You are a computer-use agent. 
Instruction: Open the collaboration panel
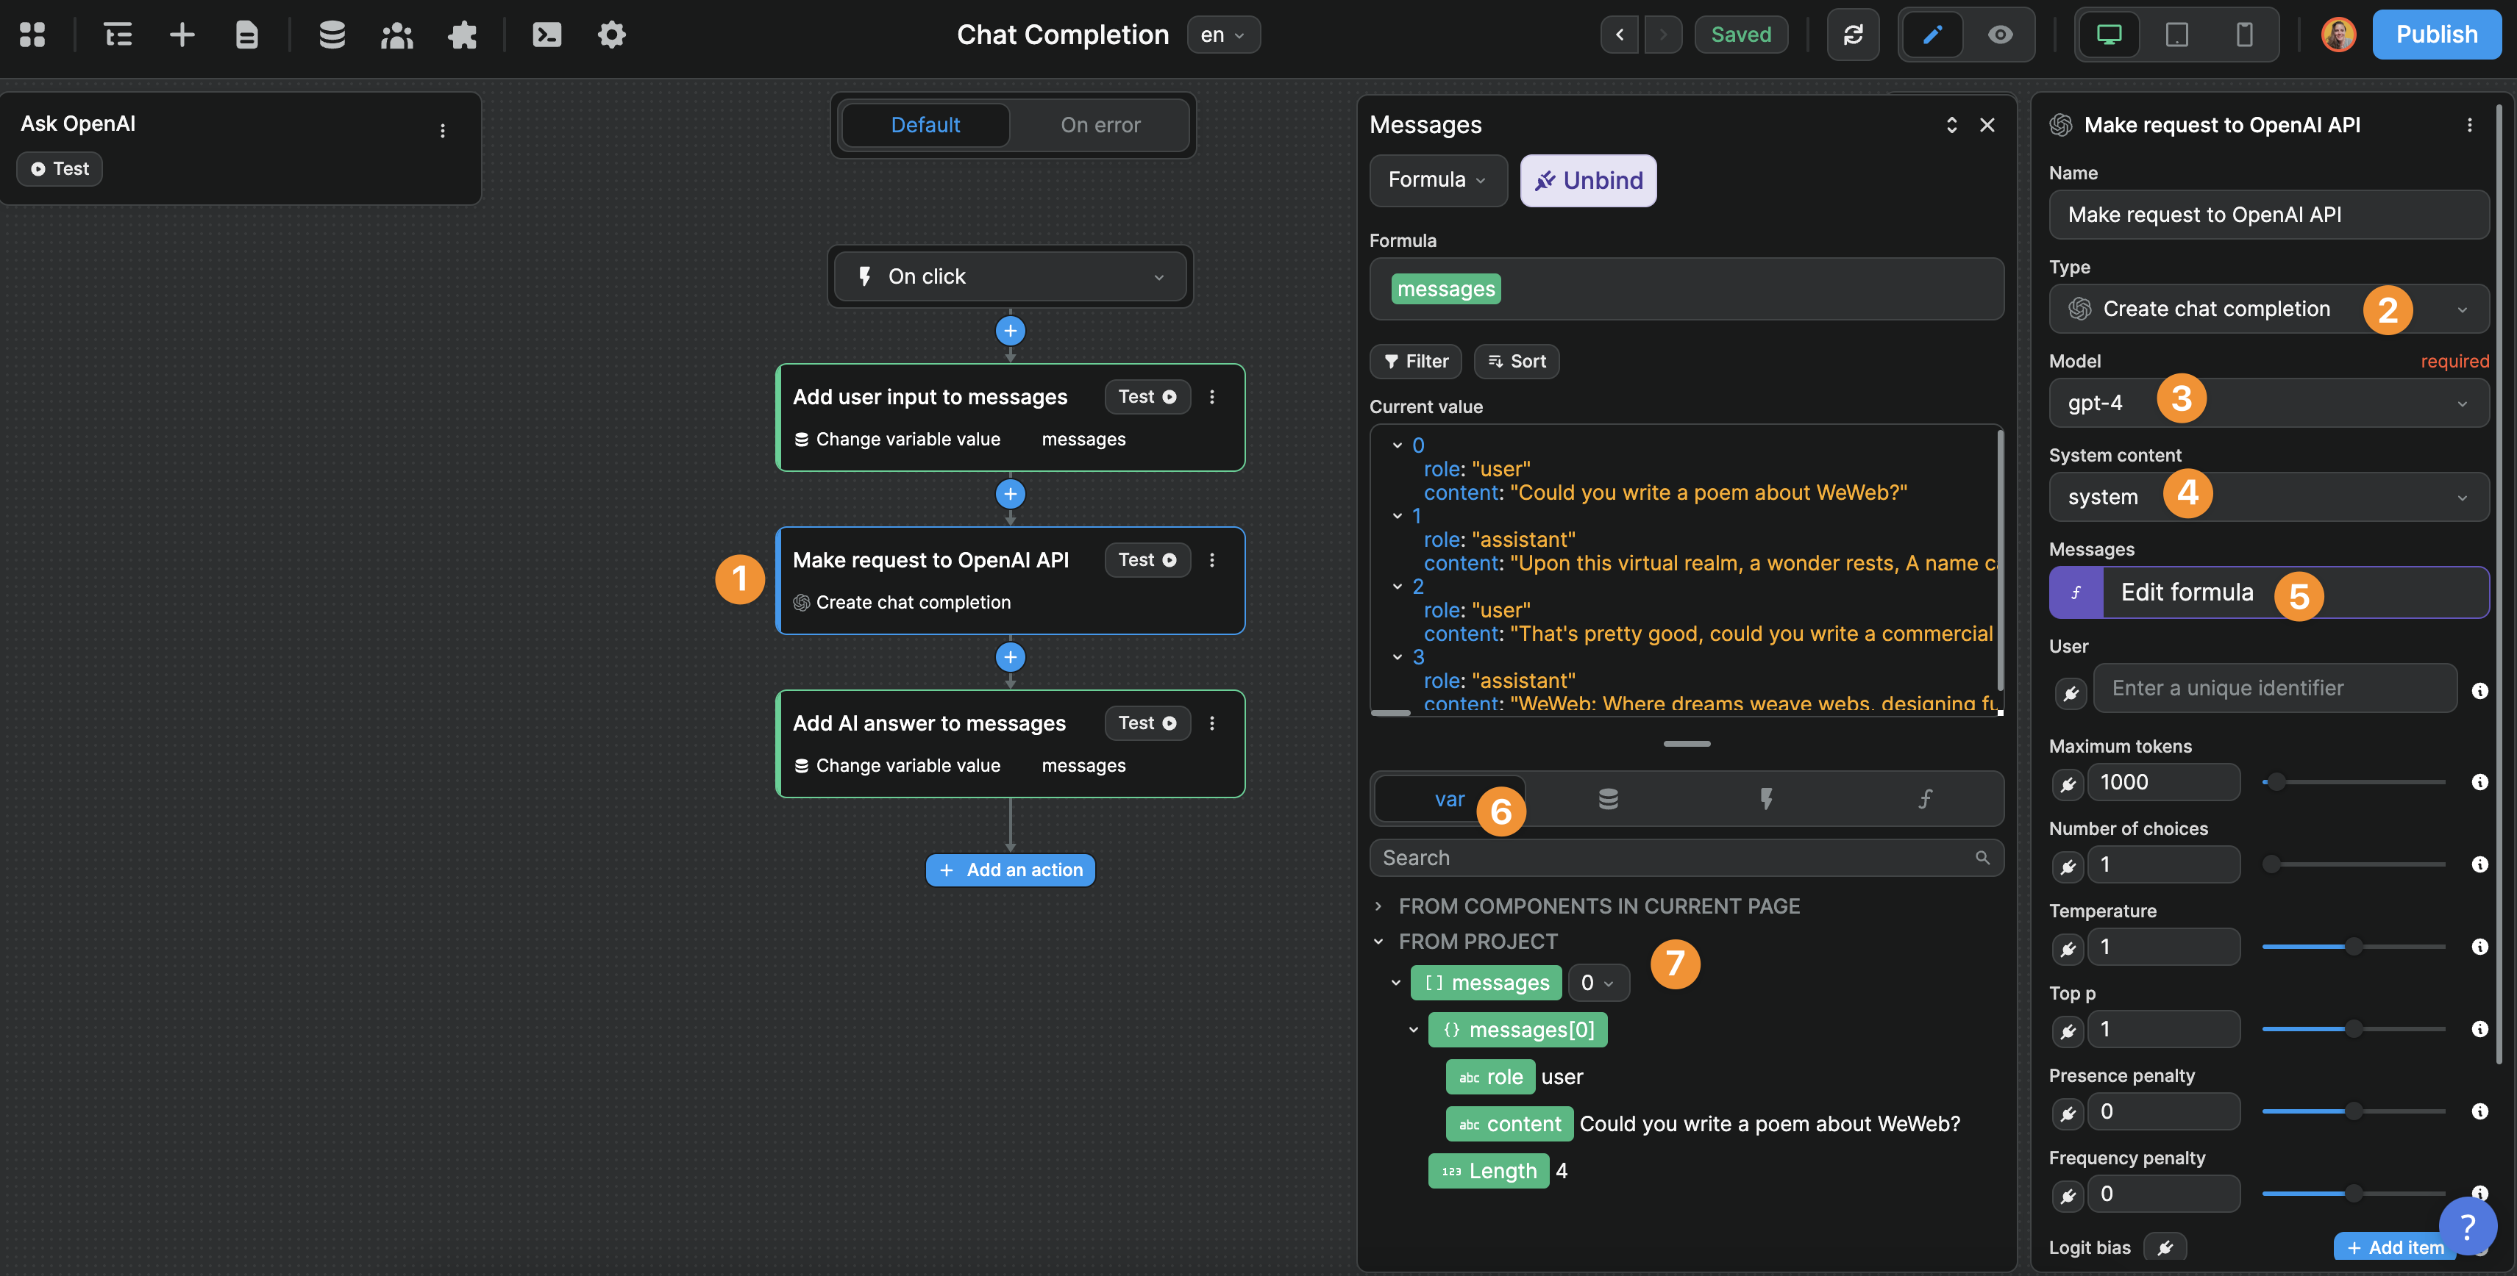pyautogui.click(x=396, y=34)
